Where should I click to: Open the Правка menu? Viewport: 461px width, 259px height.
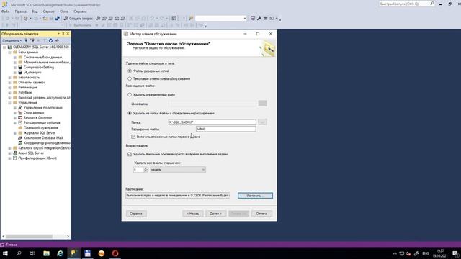coord(21,12)
